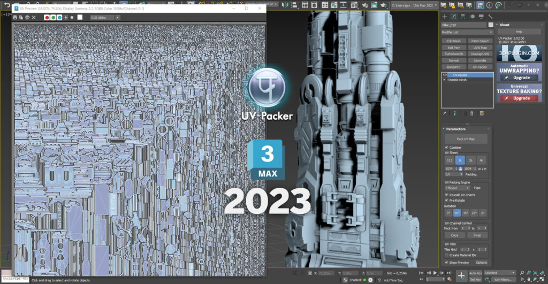Open the Motion command panel tab

tap(472, 17)
